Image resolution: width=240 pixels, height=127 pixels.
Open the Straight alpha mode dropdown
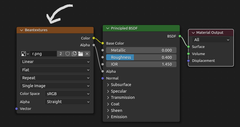[x=68, y=102]
